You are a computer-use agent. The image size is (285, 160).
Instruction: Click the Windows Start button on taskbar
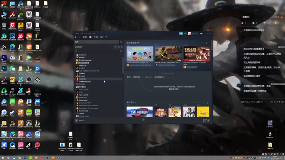point(2,158)
